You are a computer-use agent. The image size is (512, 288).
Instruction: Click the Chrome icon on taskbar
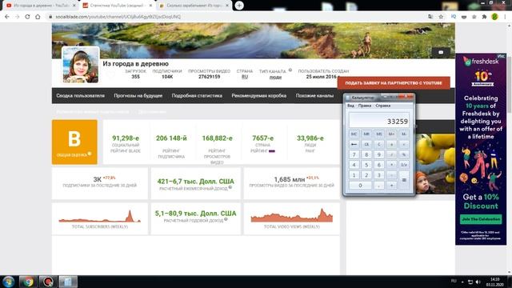click(x=28, y=282)
